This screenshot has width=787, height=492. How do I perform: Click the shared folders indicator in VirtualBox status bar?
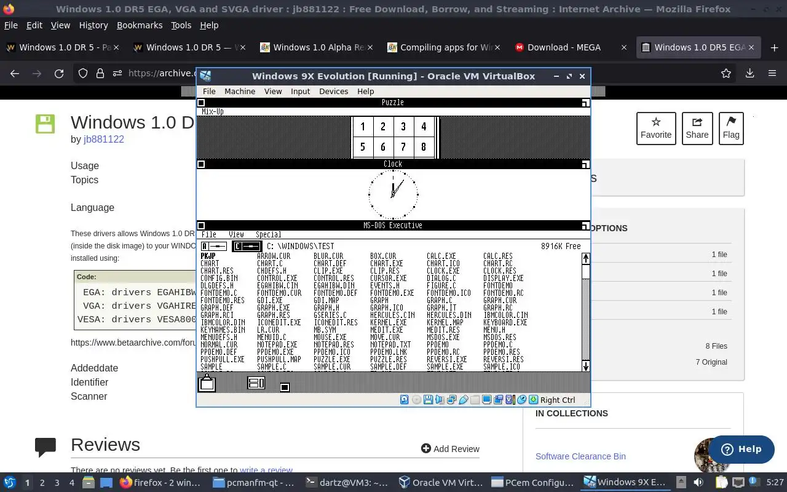pyautogui.click(x=475, y=400)
